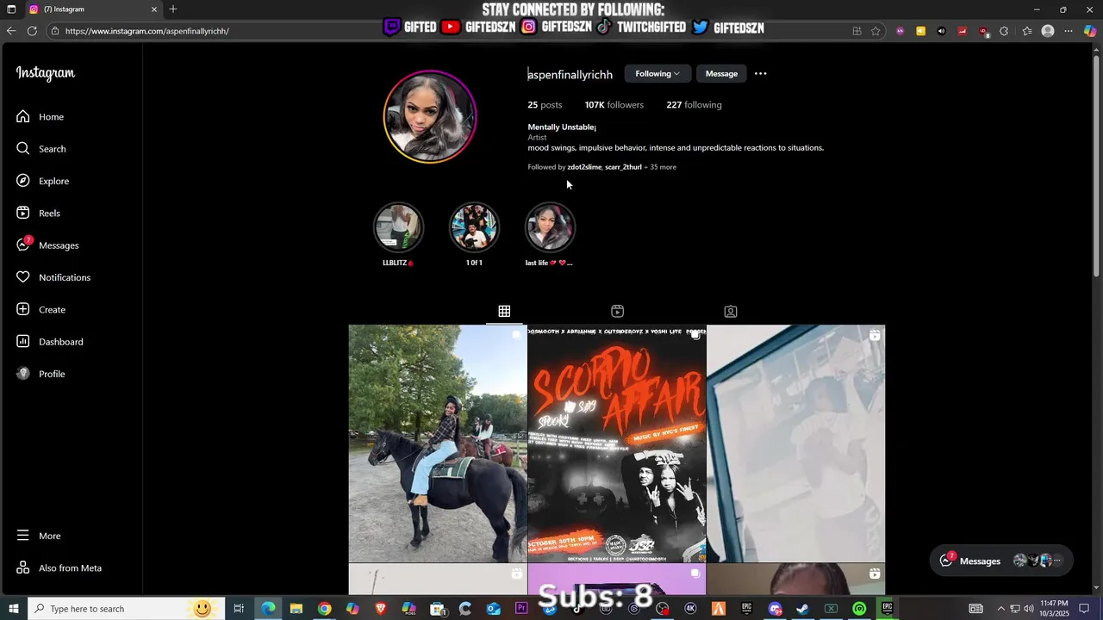Switch to the Reels tab
This screenshot has height=620, width=1103.
[617, 311]
